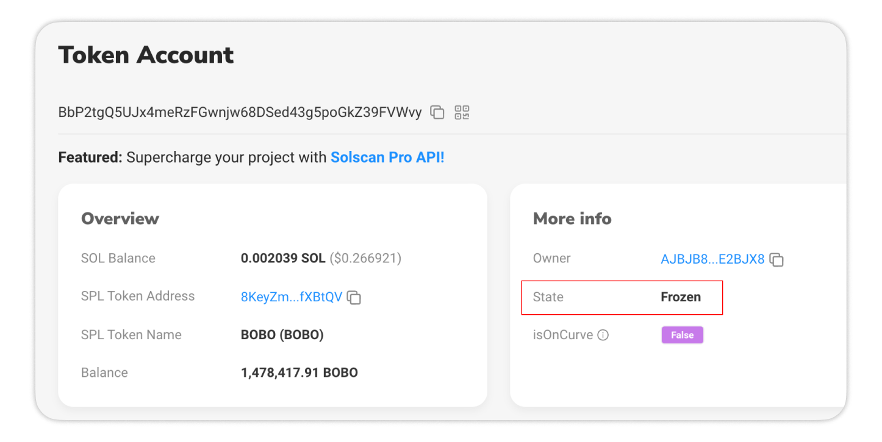Open SPL token address 8KeyZm...fXBtQV

point(292,297)
